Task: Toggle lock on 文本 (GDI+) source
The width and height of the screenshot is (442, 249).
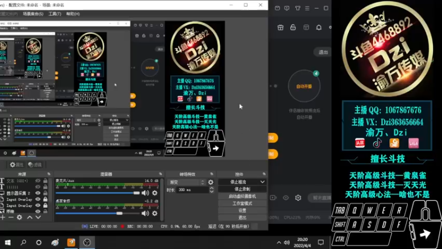Action: (x=45, y=181)
